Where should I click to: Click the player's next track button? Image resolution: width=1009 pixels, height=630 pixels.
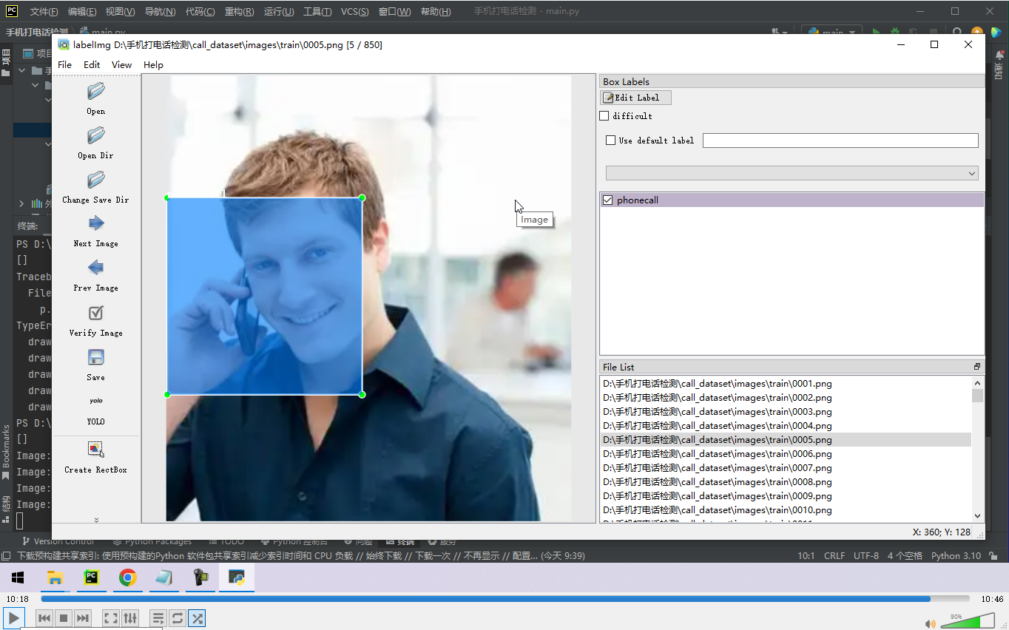(x=83, y=618)
